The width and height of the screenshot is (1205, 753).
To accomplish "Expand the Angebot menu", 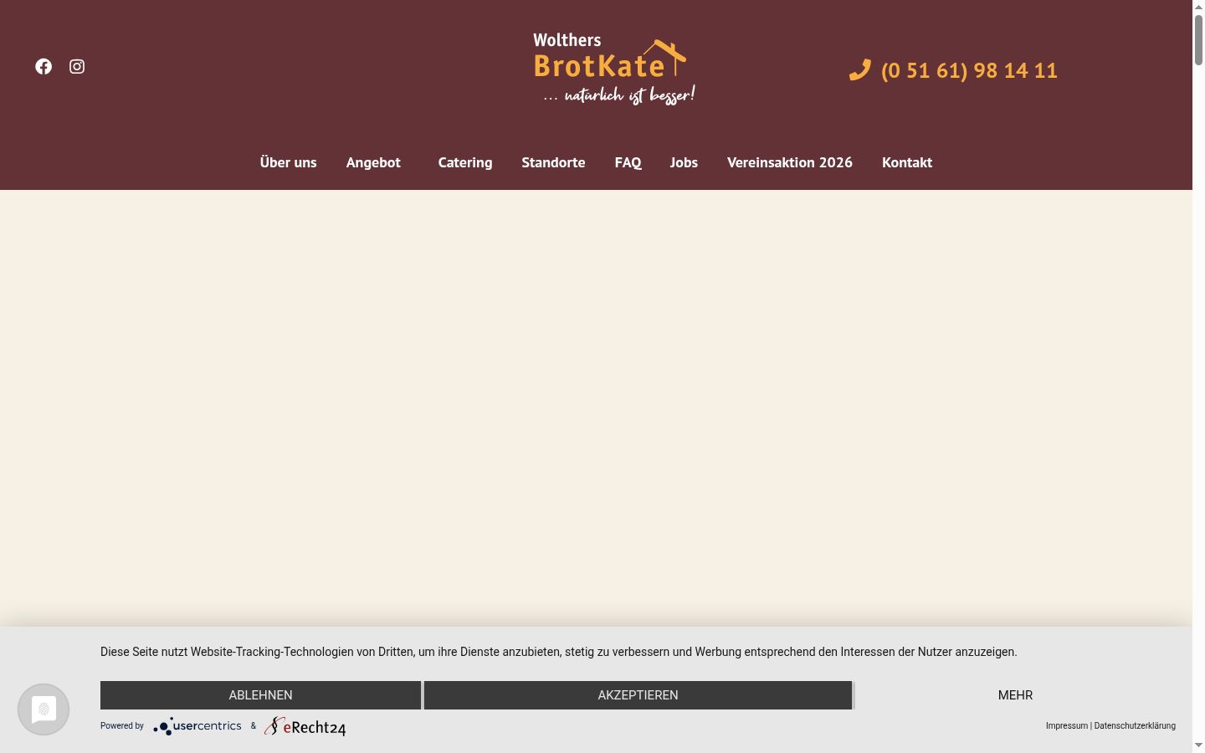I will (373, 162).
